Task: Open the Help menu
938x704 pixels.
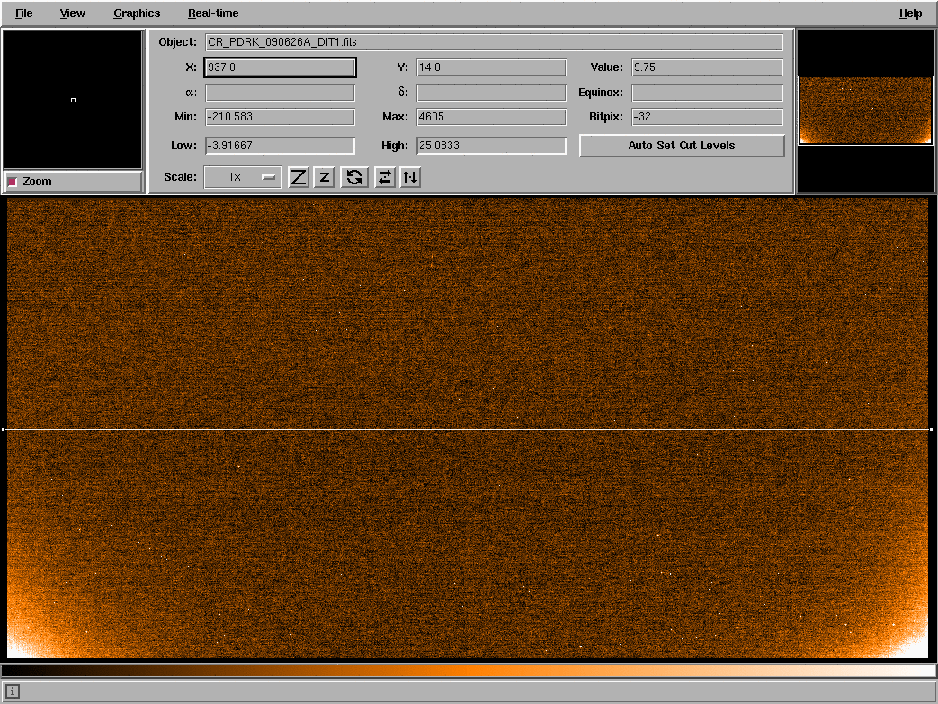Action: (x=910, y=13)
